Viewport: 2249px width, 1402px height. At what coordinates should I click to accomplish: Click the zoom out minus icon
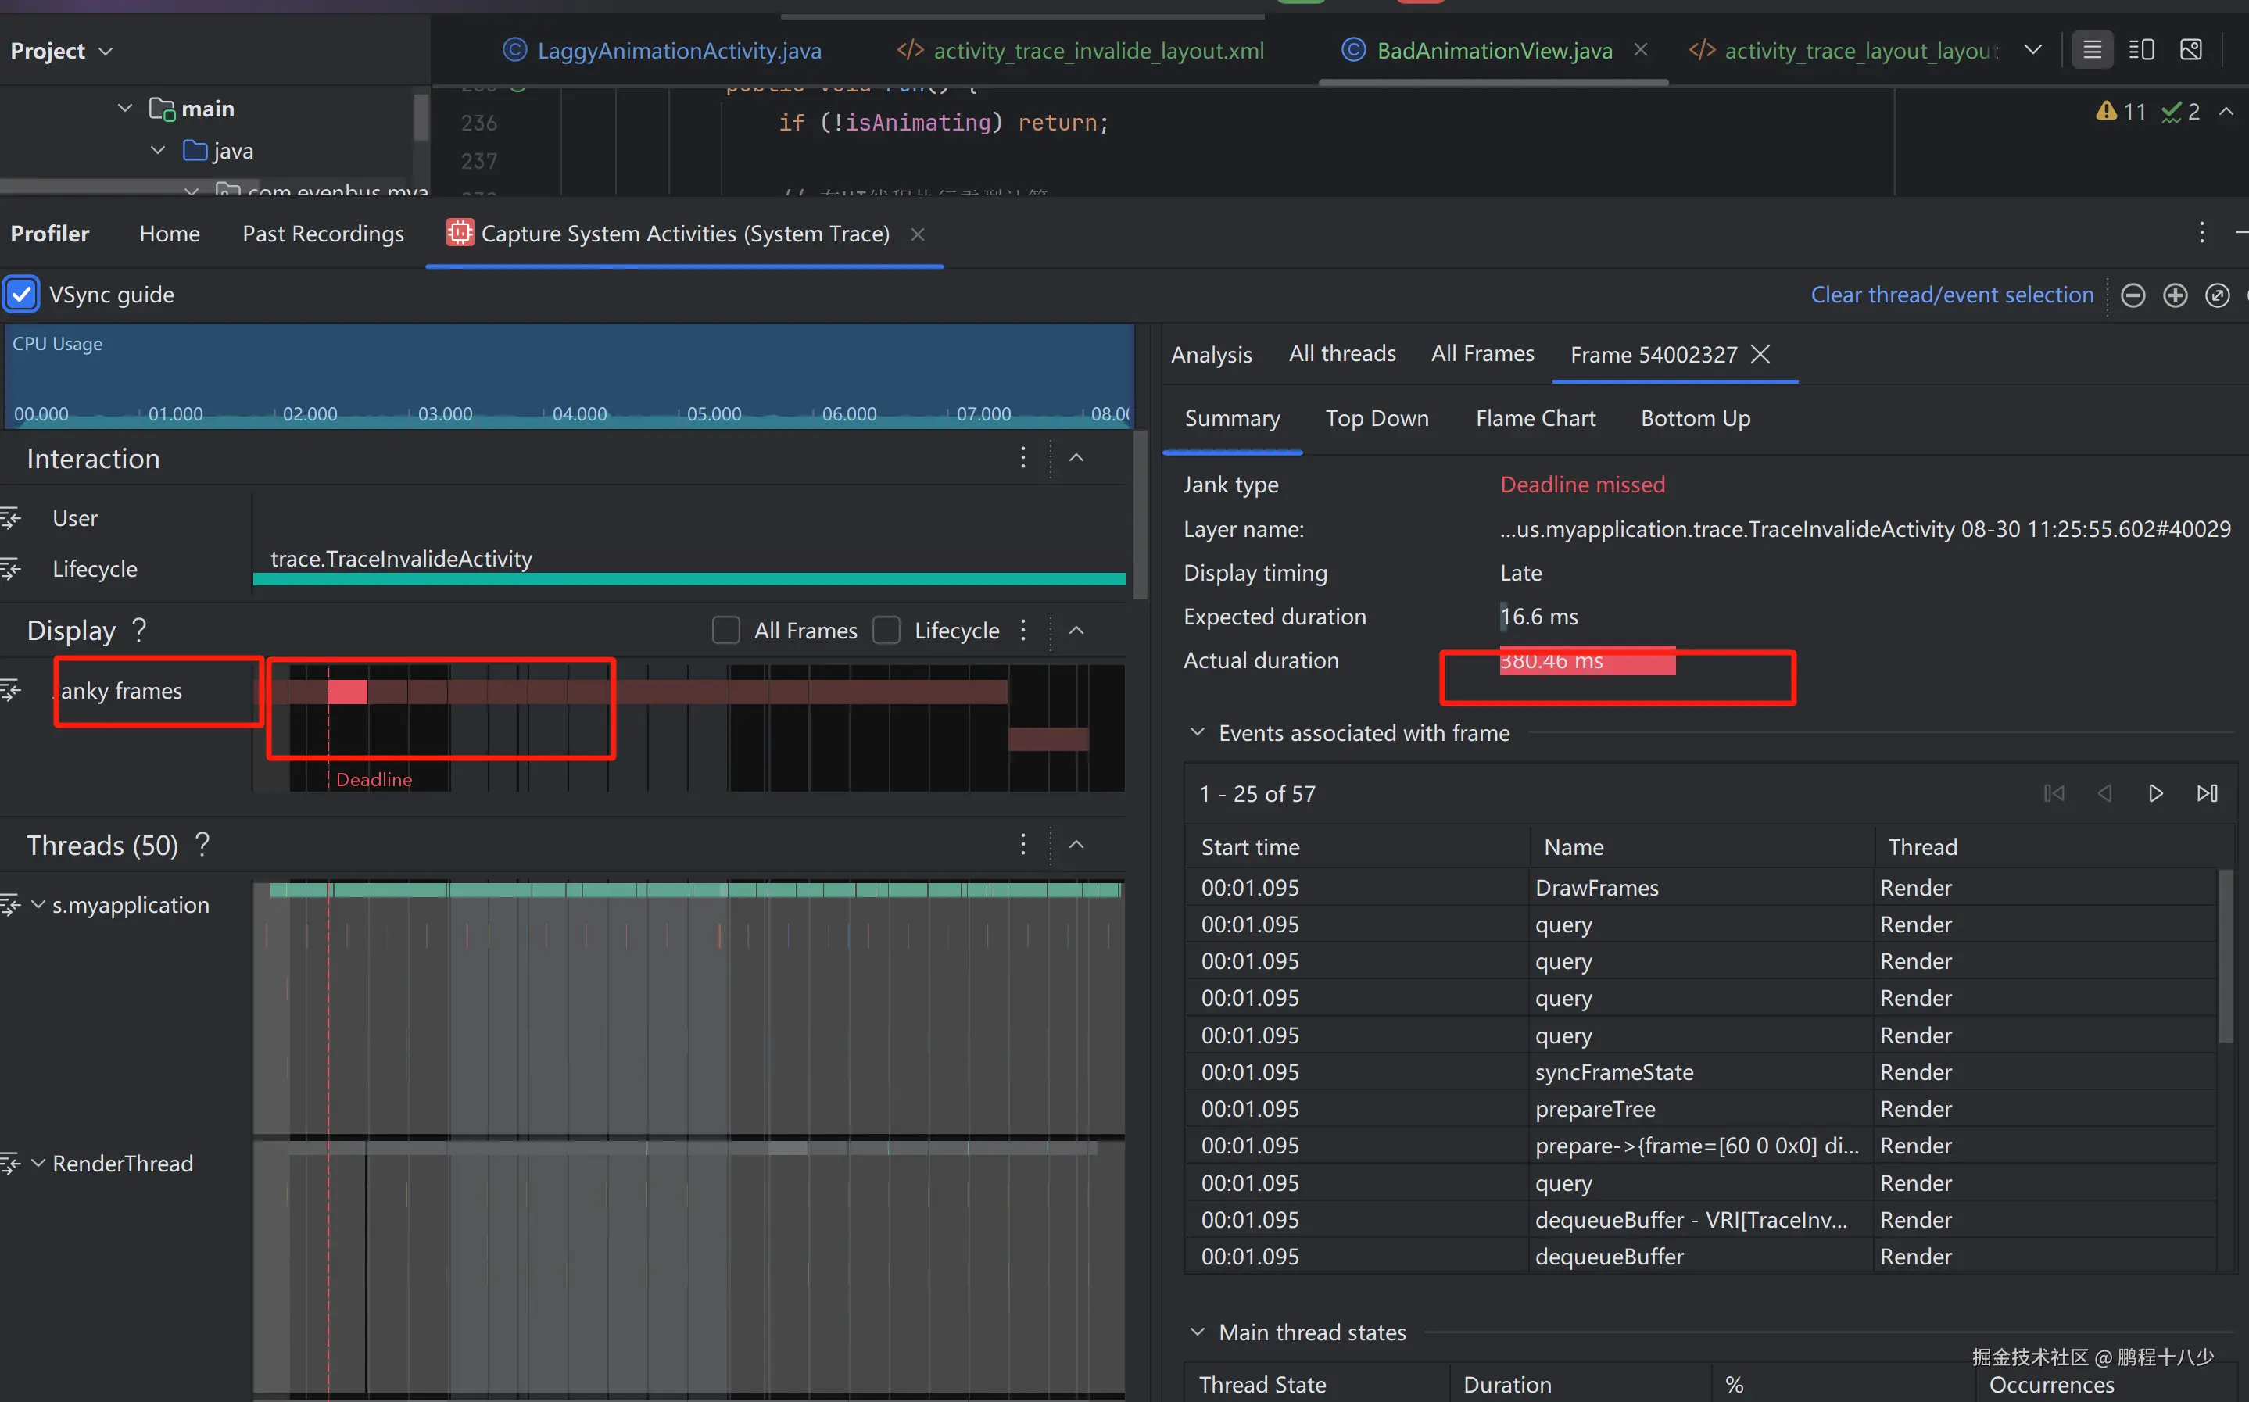tap(2133, 295)
